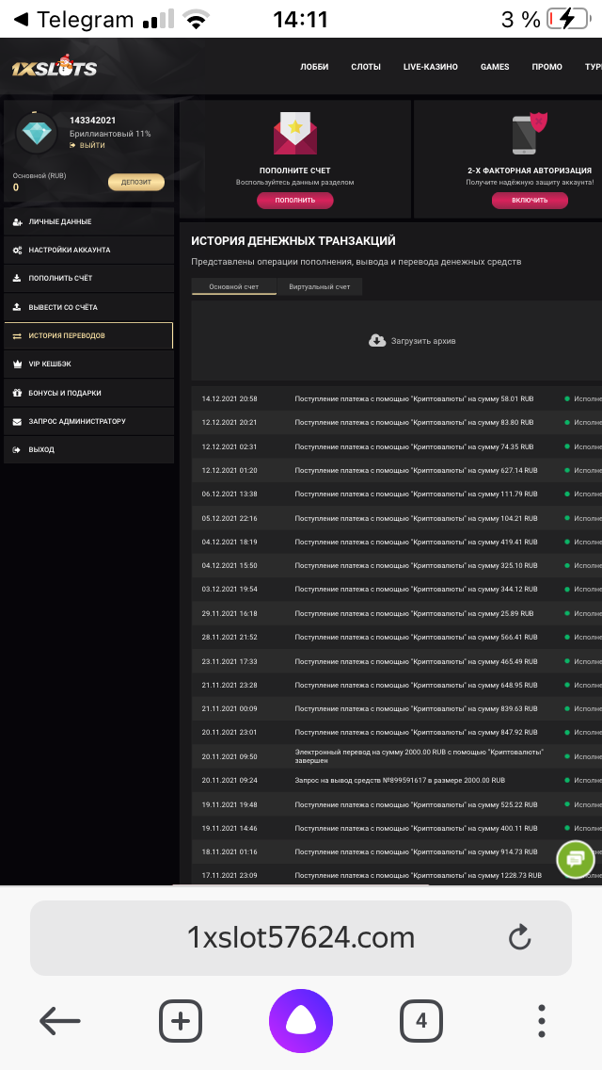Click the phone two-factor shield icon
Image resolution: width=602 pixels, height=1070 pixels.
[529, 134]
